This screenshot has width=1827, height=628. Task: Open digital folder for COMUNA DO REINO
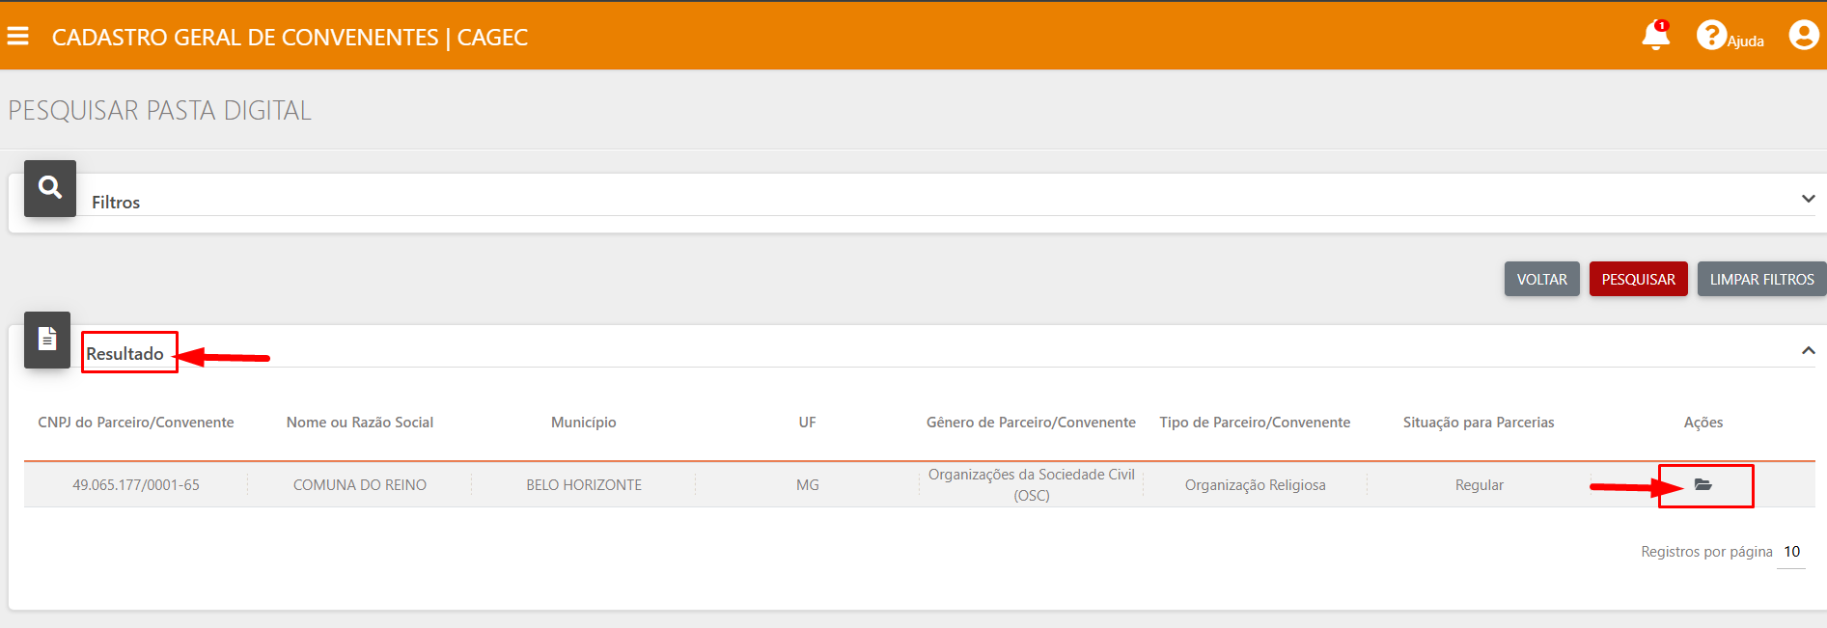(x=1703, y=485)
